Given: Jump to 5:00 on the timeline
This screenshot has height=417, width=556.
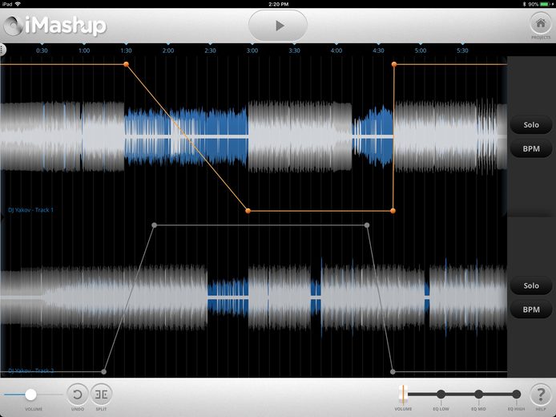Looking at the screenshot, I should coord(421,51).
